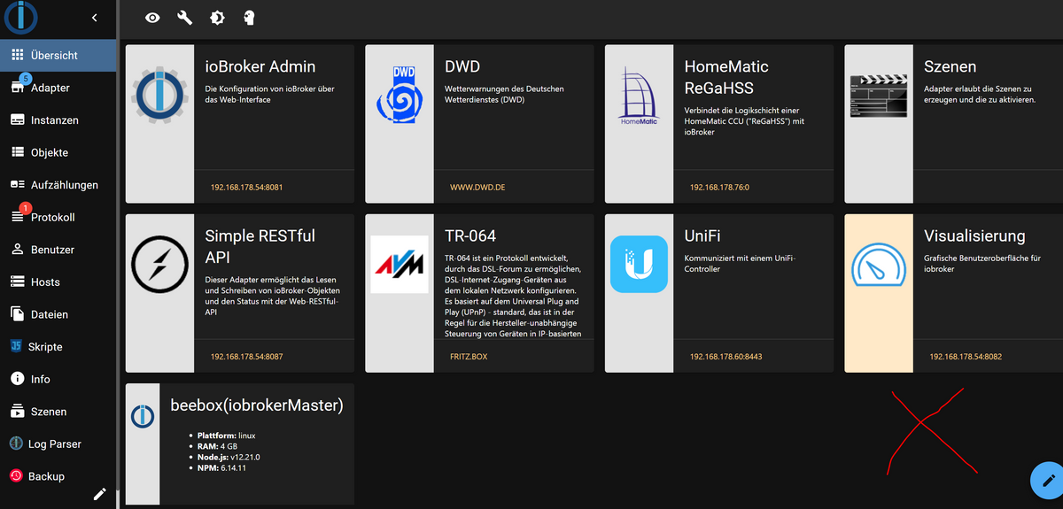Viewport: 1063px width, 509px height.
Task: Click the Visualisierung gauge logo
Action: pyautogui.click(x=879, y=265)
